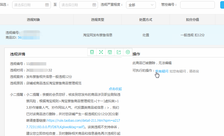224x136 pixels.
Task: Click the 违规类型 column header
Action: click(x=98, y=20)
